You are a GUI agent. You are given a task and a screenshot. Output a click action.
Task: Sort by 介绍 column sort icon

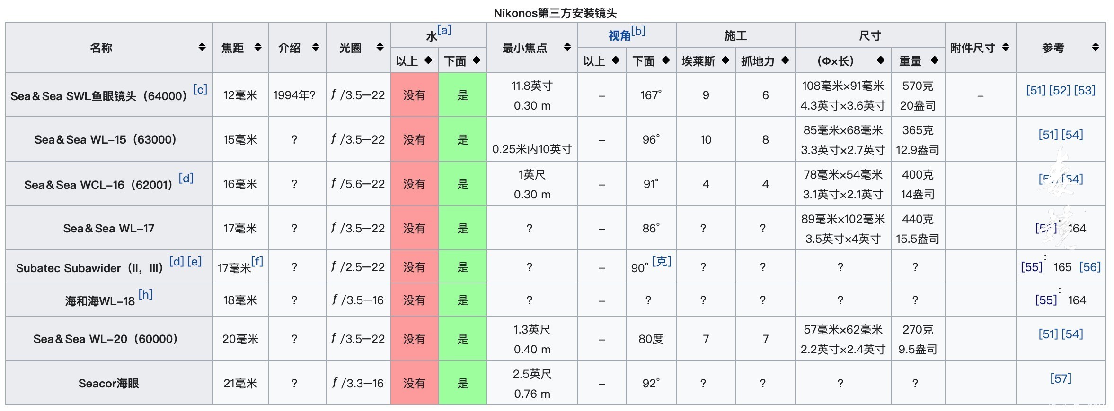click(x=316, y=47)
